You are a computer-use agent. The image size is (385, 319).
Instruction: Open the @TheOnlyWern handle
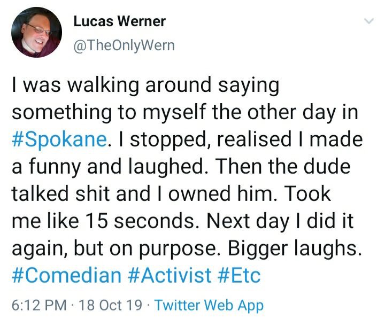pos(124,45)
